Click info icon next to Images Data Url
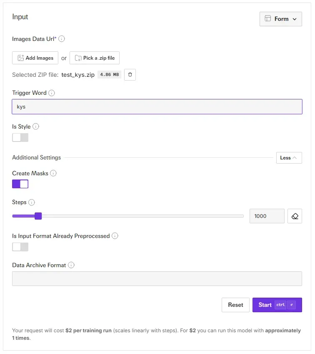 (x=62, y=39)
